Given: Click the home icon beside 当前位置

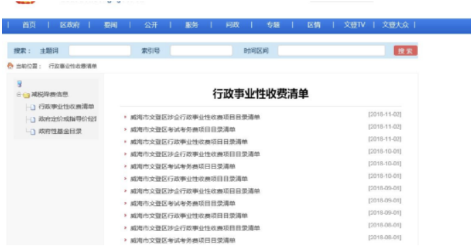Looking at the screenshot, I should pos(10,66).
